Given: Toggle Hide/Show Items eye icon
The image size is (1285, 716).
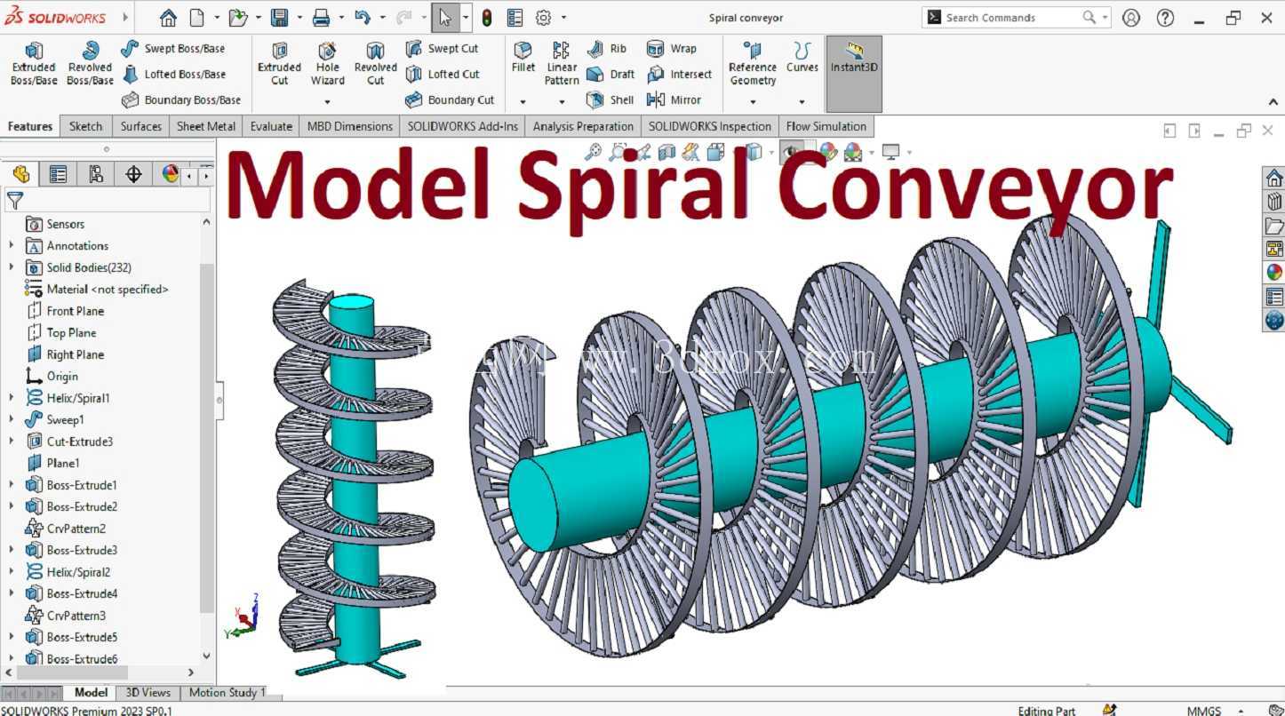Looking at the screenshot, I should (790, 152).
